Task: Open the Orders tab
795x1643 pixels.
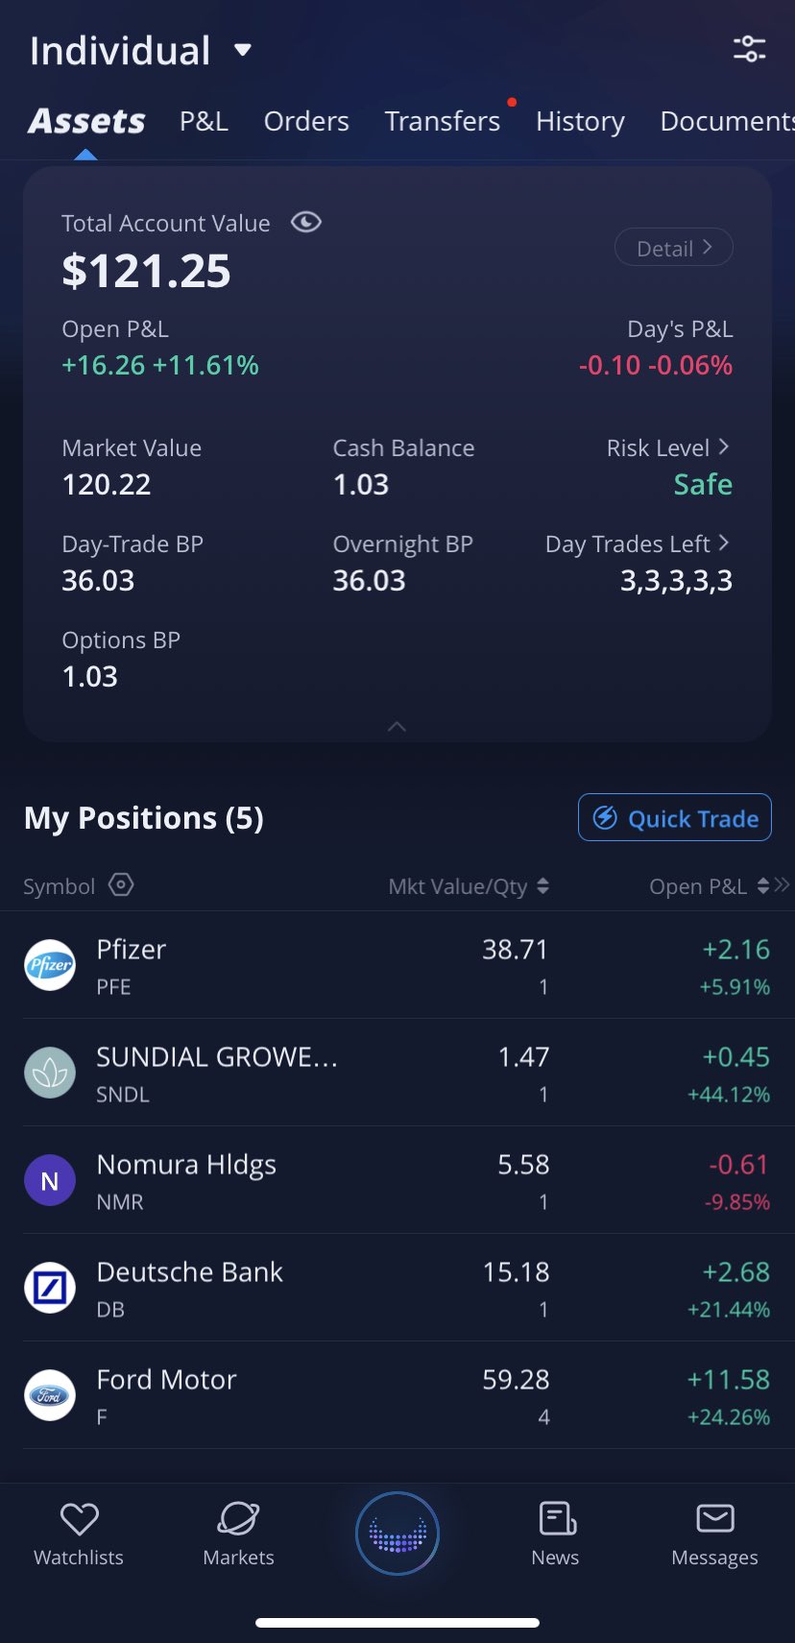Action: [x=306, y=122]
